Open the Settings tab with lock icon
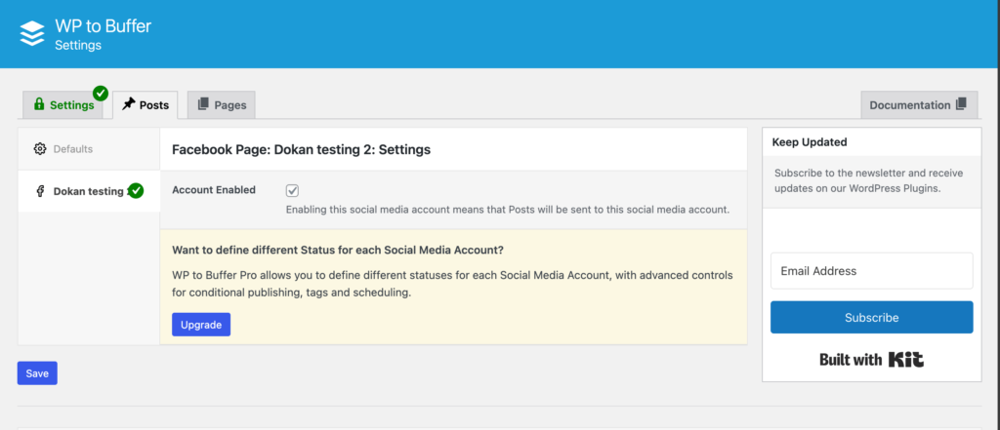Viewport: 1000px width, 430px height. (x=63, y=105)
